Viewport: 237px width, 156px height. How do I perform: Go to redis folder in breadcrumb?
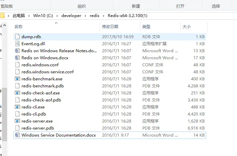pyautogui.click(x=94, y=16)
